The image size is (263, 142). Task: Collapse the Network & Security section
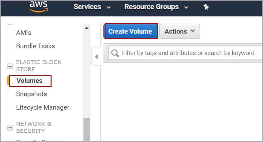10,128
